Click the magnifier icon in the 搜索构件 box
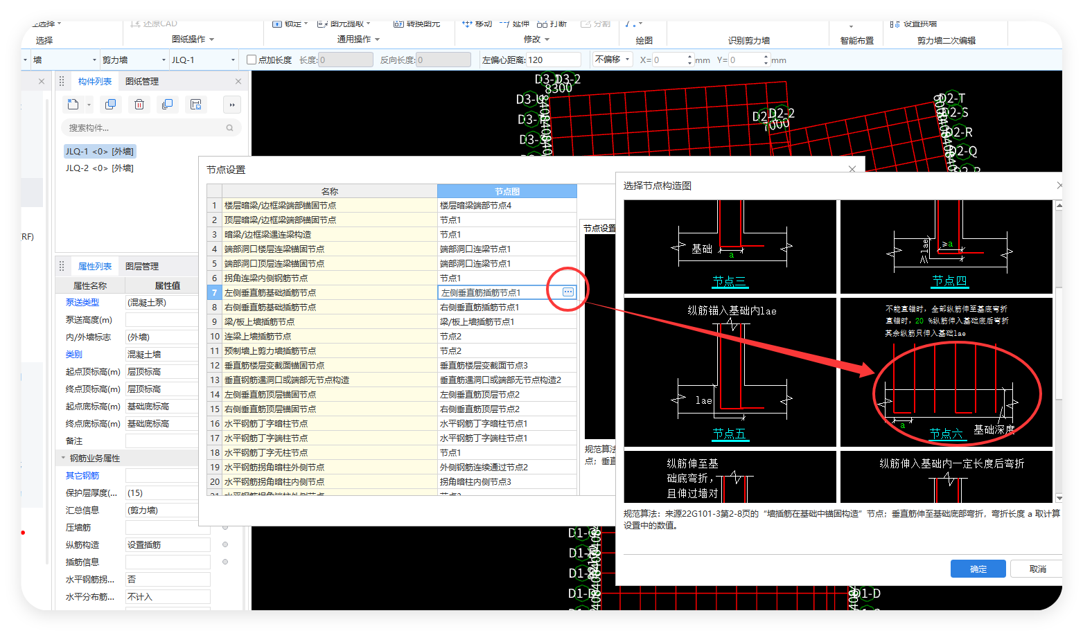 [229, 127]
